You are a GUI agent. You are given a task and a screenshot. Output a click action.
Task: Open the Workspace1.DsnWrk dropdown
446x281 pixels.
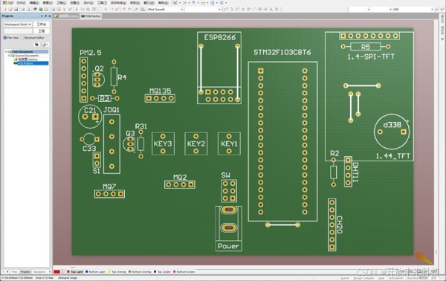[18, 25]
